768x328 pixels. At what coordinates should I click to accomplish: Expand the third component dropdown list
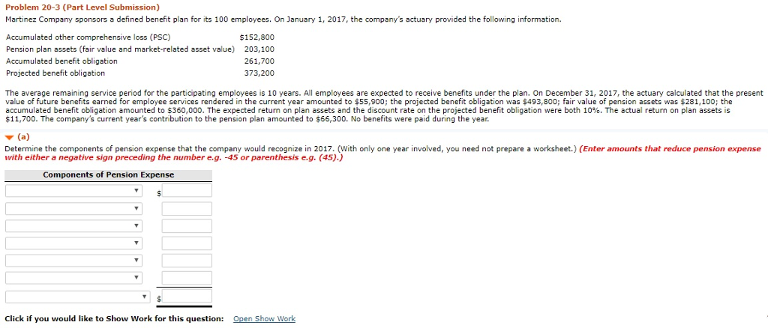click(73, 225)
